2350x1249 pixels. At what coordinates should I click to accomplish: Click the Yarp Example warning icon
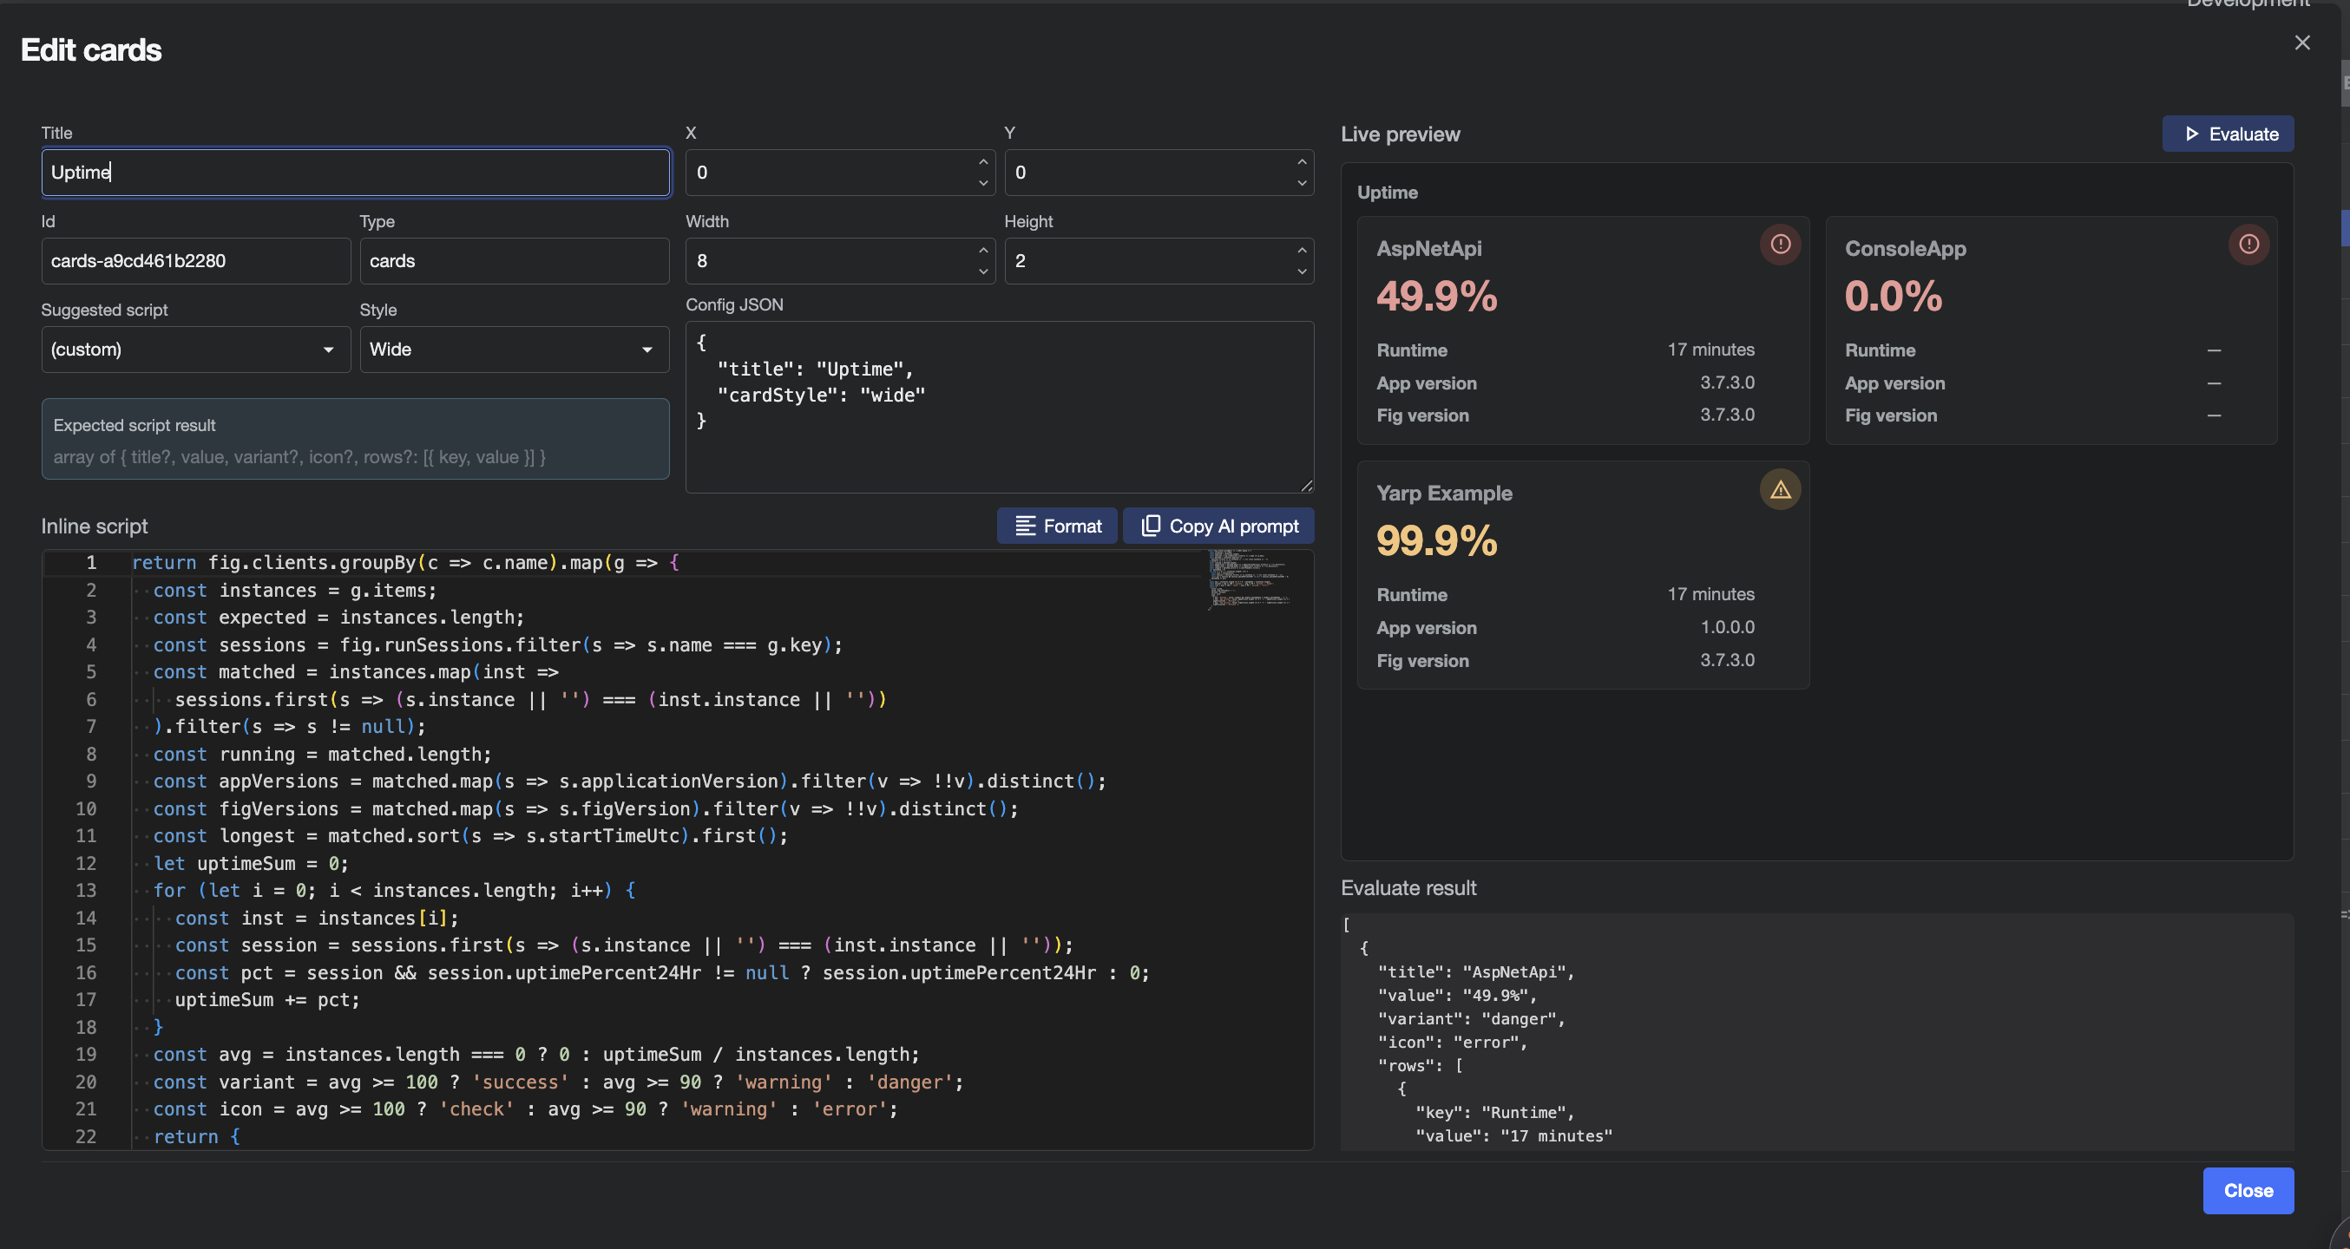pyautogui.click(x=1780, y=489)
